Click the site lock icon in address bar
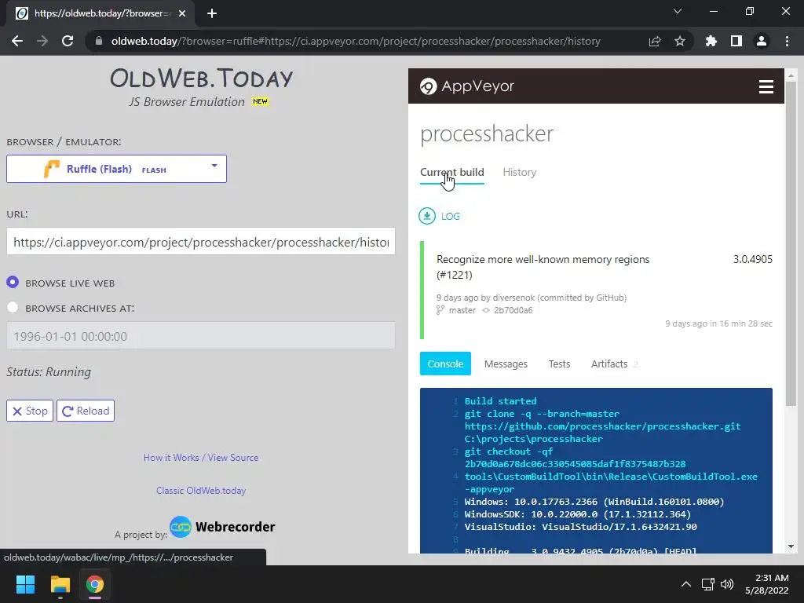The width and height of the screenshot is (804, 603). tap(99, 41)
